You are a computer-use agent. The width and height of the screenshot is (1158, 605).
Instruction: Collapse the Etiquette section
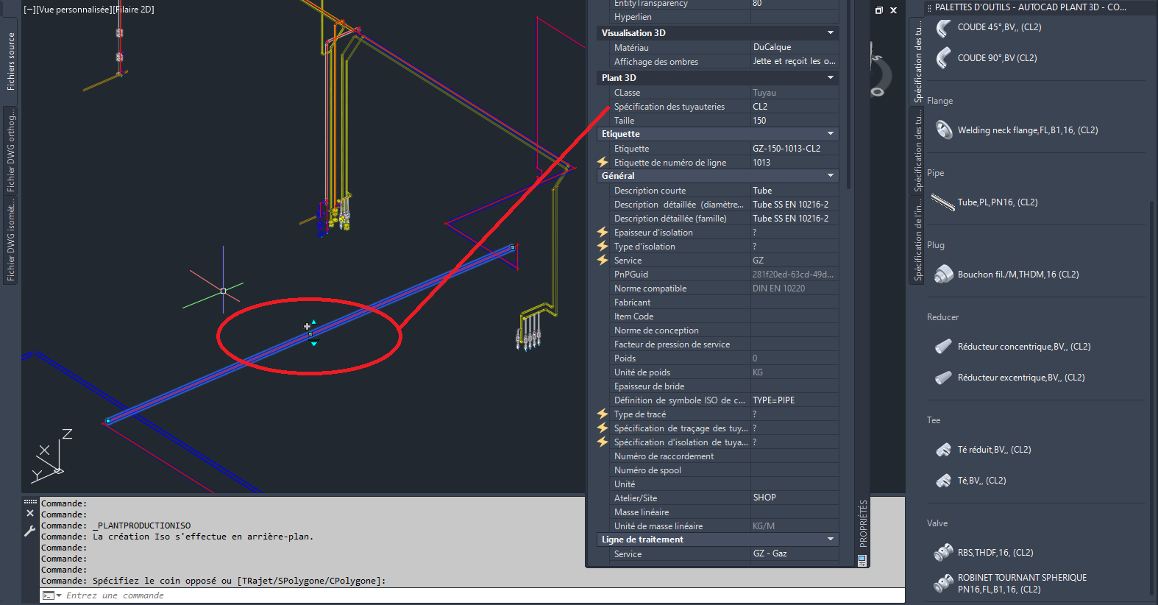(x=831, y=134)
